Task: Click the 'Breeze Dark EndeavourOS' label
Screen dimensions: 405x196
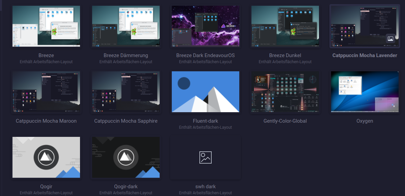Action: coord(206,55)
